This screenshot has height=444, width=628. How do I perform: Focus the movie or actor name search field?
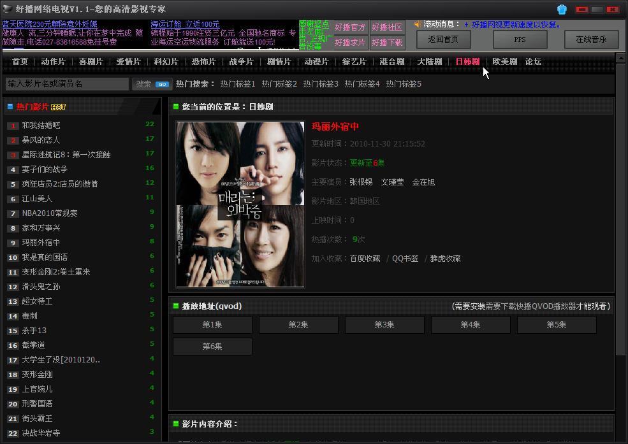(x=68, y=84)
